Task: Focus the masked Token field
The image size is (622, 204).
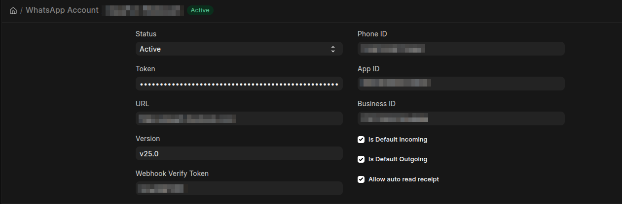Action: click(x=239, y=84)
